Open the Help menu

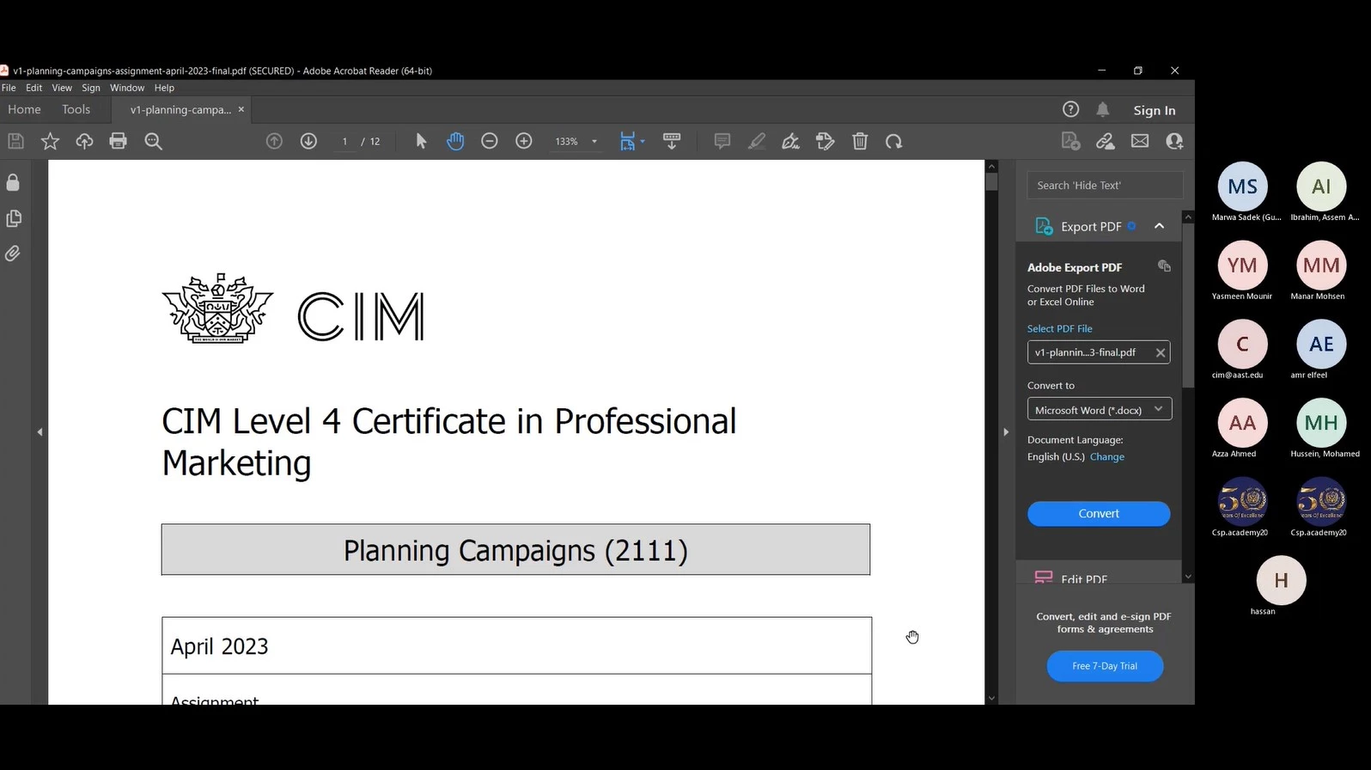coord(164,88)
